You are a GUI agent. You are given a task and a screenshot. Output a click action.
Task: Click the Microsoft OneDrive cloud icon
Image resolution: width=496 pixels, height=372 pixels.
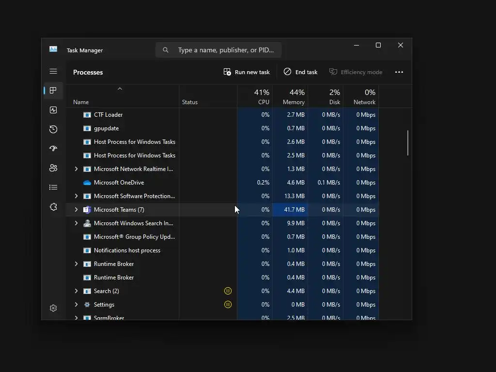click(x=87, y=183)
